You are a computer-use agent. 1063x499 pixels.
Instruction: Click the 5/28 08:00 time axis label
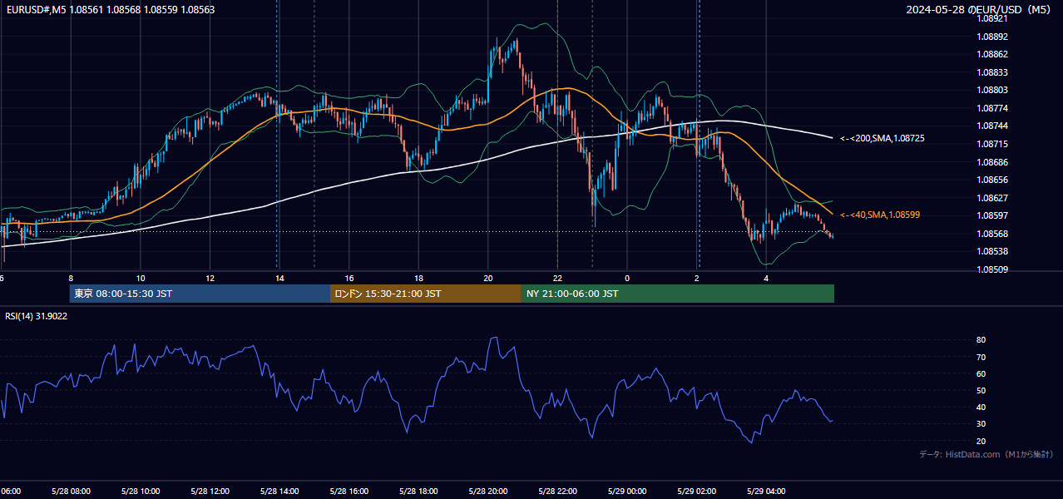pyautogui.click(x=71, y=492)
